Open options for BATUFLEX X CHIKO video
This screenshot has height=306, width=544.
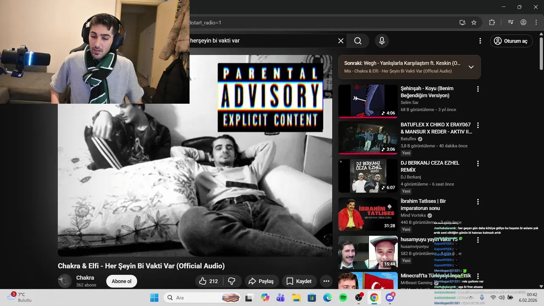click(x=478, y=125)
